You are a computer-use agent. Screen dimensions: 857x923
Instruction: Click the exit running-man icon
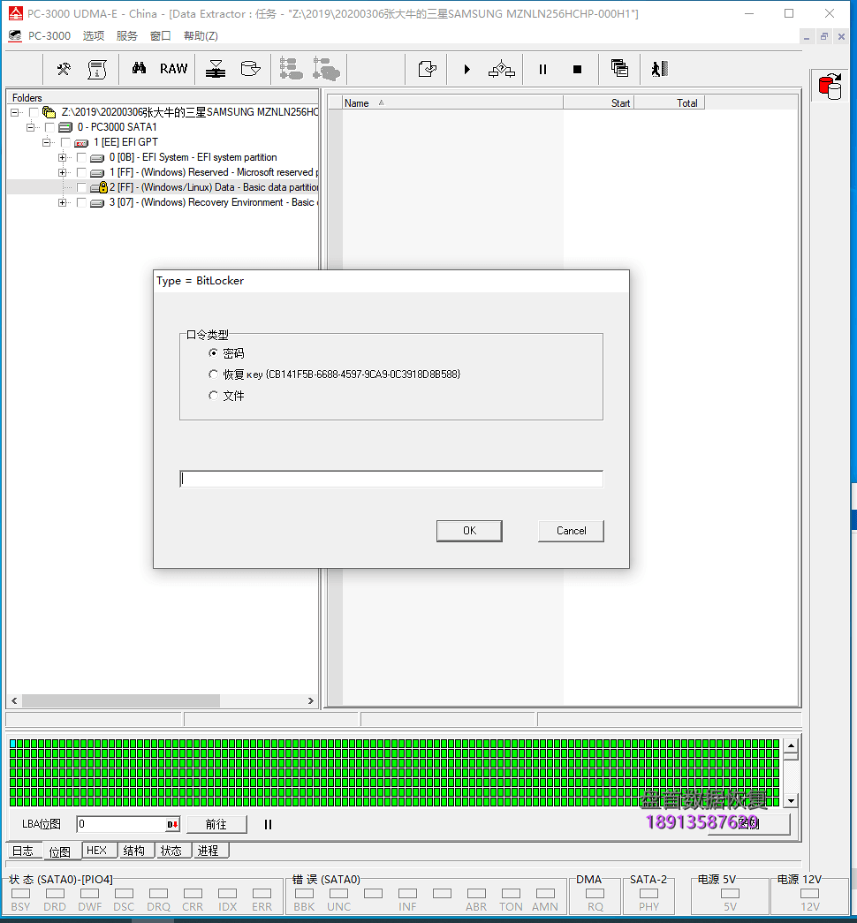click(660, 69)
